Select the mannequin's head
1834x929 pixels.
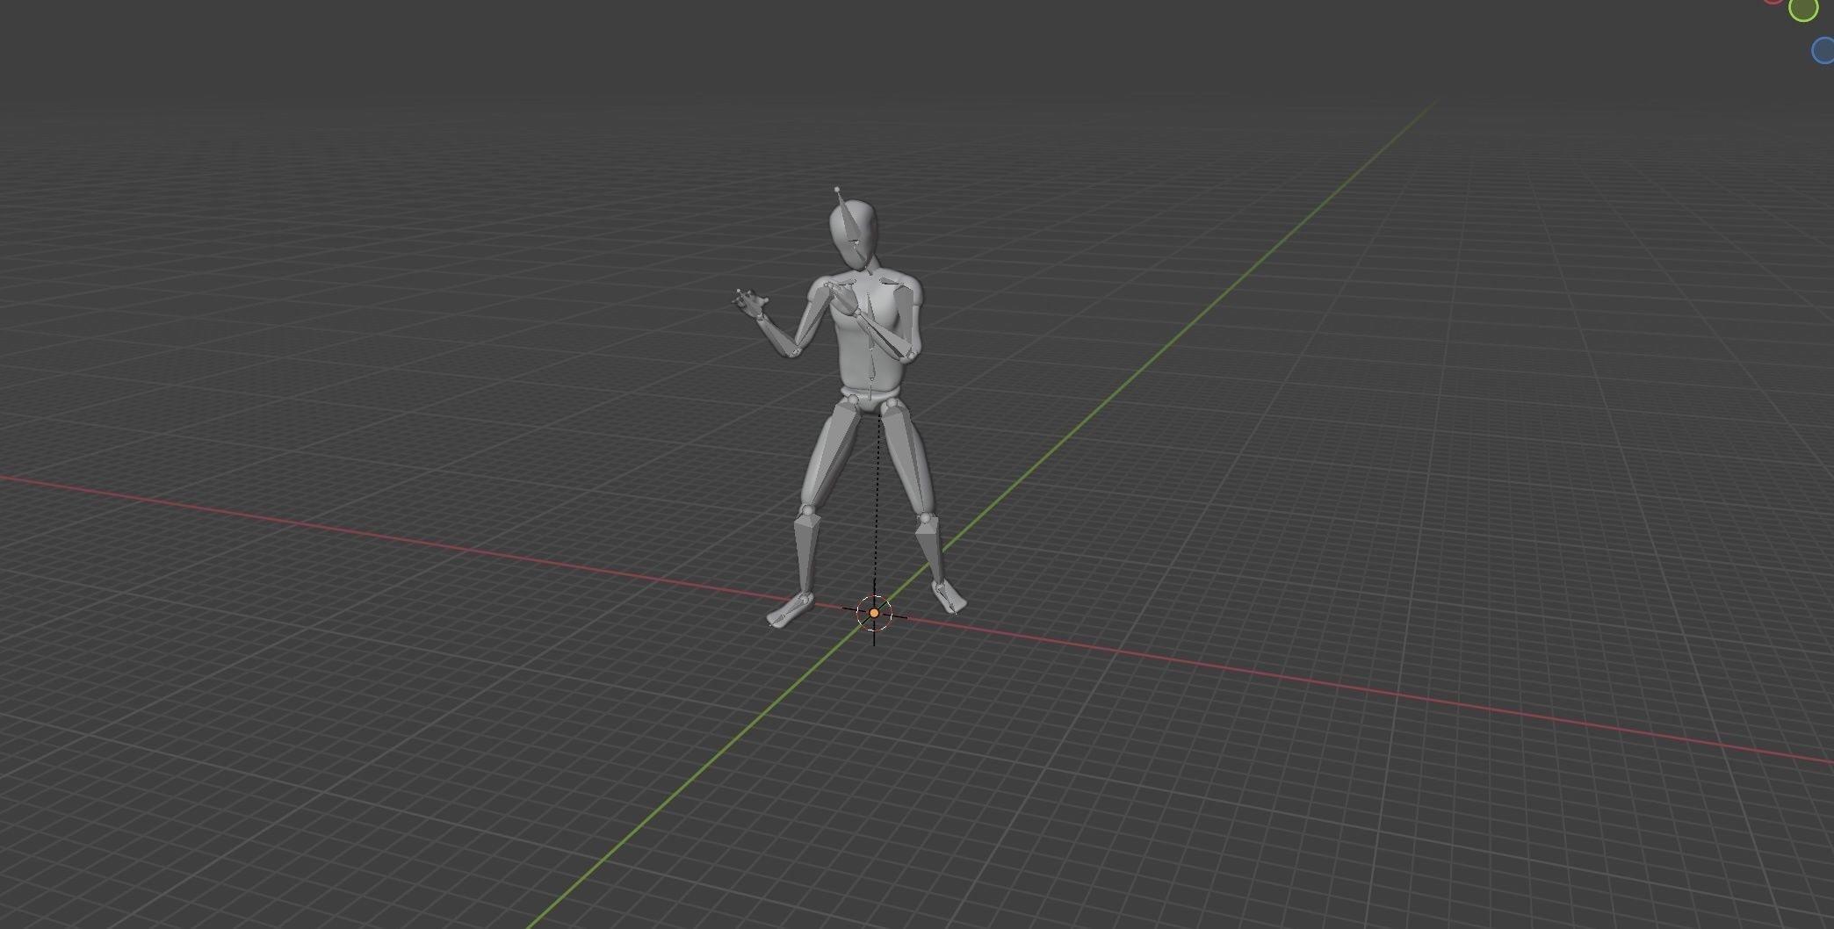pyautogui.click(x=854, y=234)
